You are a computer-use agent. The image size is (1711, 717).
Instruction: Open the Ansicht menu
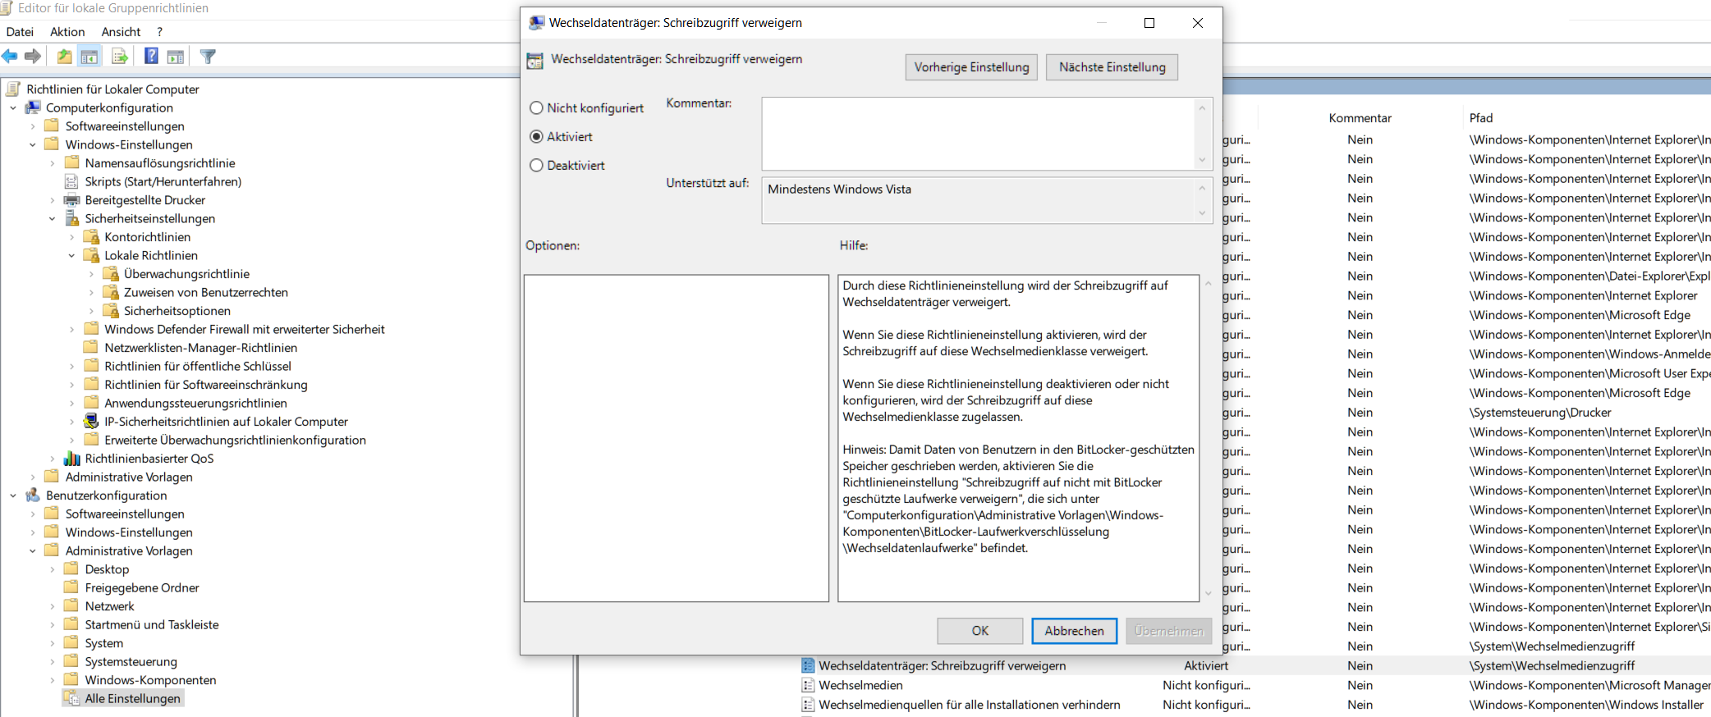(121, 32)
